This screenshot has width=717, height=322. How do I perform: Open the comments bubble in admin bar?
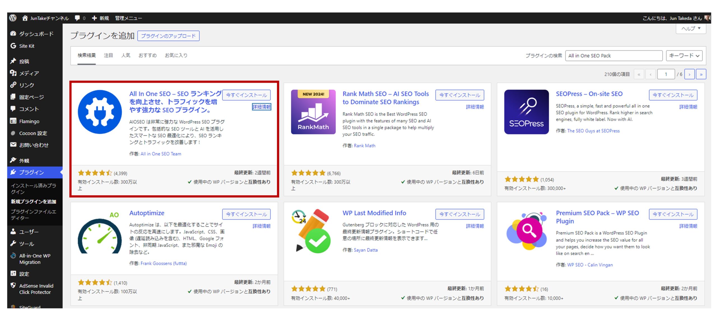click(77, 18)
